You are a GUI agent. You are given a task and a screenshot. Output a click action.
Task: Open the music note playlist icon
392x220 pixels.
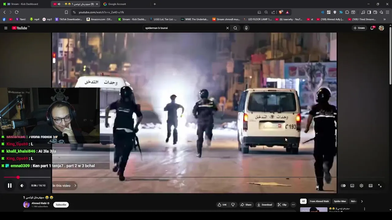(363, 12)
